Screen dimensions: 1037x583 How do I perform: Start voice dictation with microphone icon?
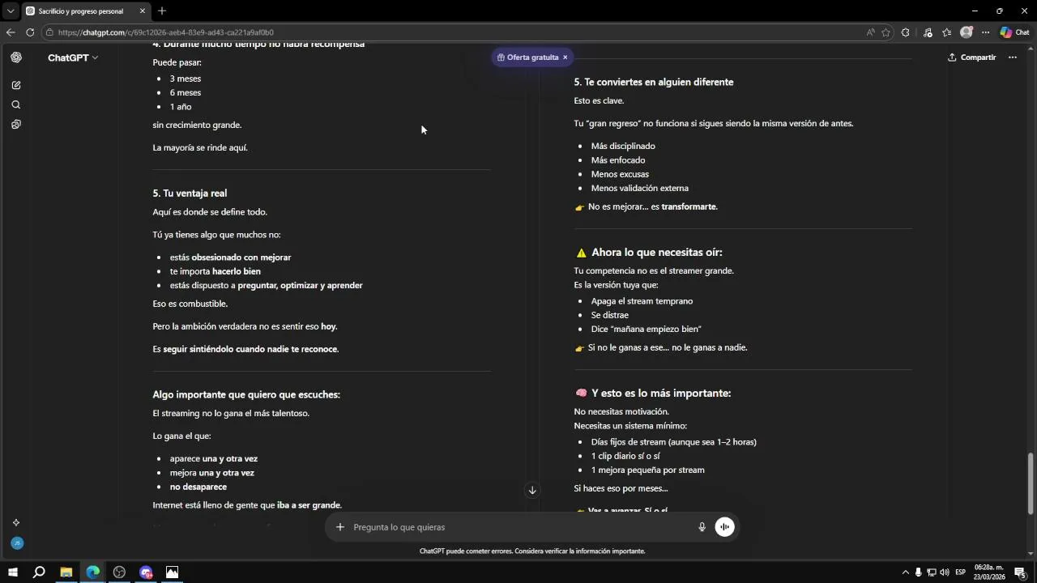702,527
